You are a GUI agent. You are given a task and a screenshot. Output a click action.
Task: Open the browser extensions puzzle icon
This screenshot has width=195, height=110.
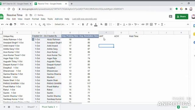(x=186, y=9)
